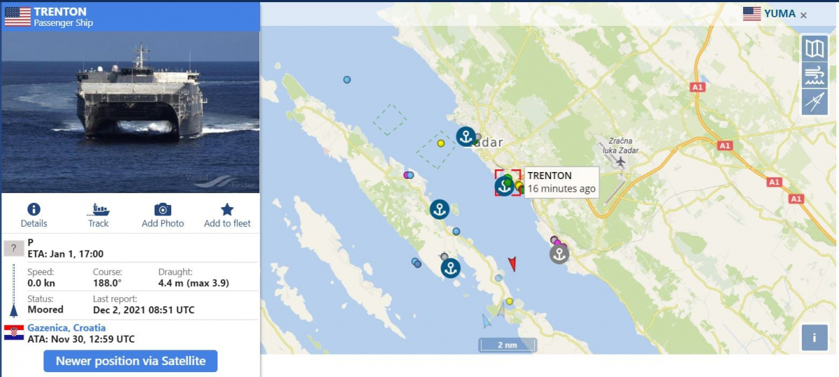
Task: Click the 2 nm map scale bar
Action: coord(507,345)
